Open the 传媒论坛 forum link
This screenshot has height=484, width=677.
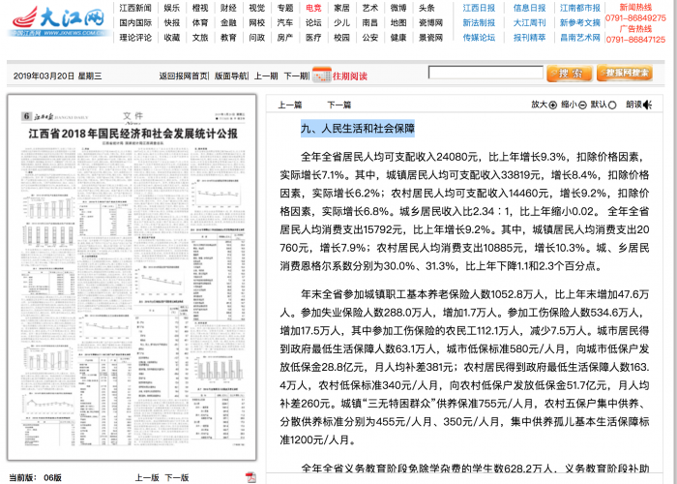[479, 38]
